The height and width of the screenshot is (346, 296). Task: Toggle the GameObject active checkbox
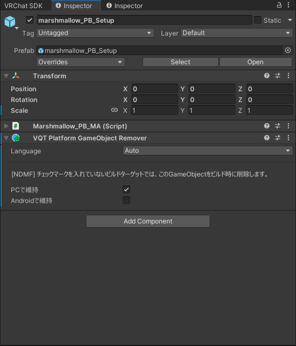click(x=30, y=20)
